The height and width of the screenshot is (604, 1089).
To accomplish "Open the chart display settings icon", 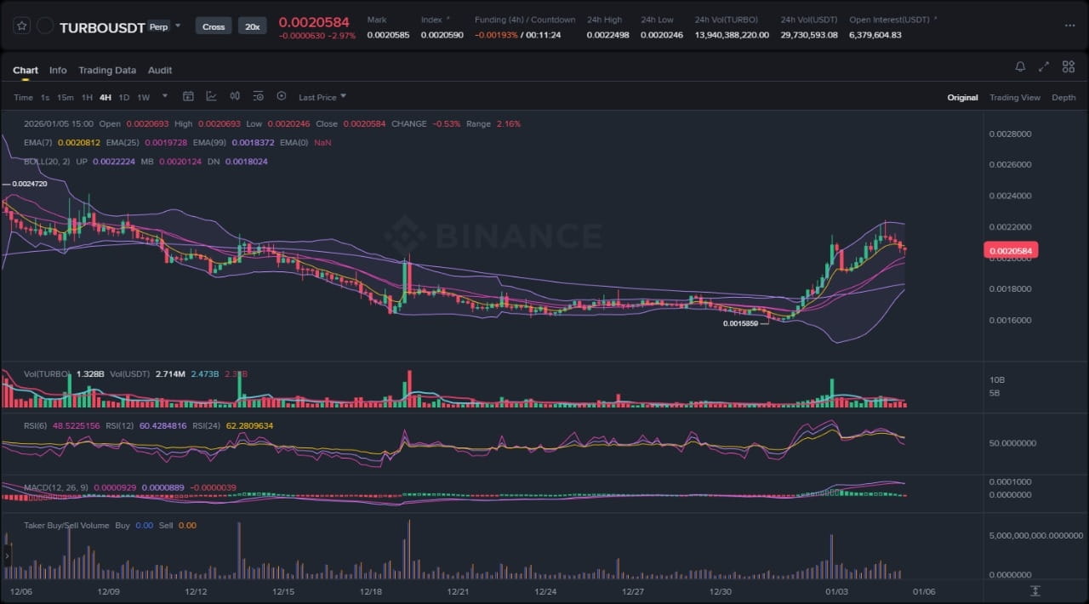I will pos(258,96).
